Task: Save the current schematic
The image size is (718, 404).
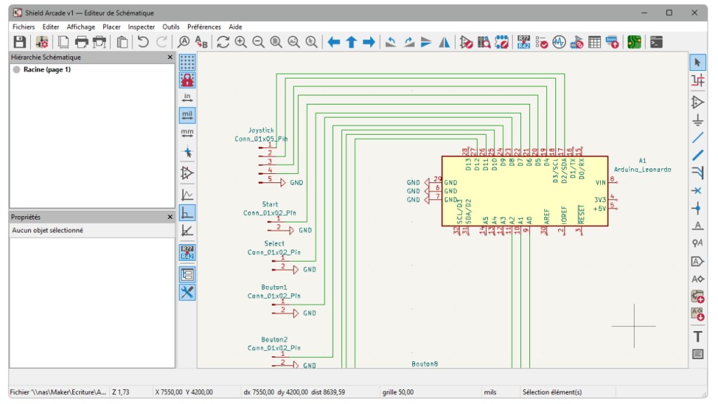Action: click(x=20, y=43)
